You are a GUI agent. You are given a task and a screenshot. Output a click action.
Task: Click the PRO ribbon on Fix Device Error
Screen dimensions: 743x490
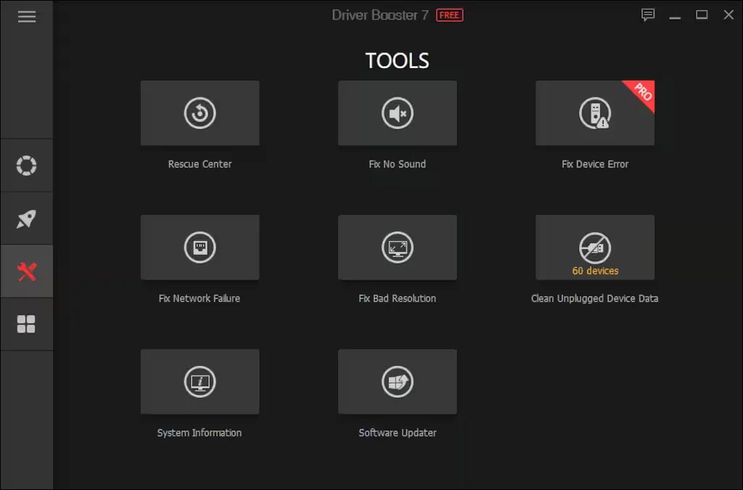pyautogui.click(x=643, y=92)
